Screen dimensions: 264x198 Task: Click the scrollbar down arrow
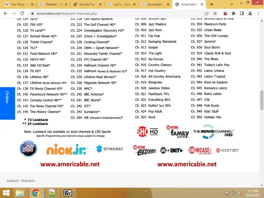tap(262, 185)
